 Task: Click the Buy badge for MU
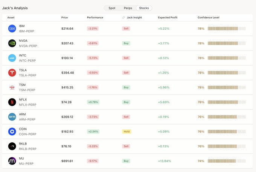pos(126,161)
